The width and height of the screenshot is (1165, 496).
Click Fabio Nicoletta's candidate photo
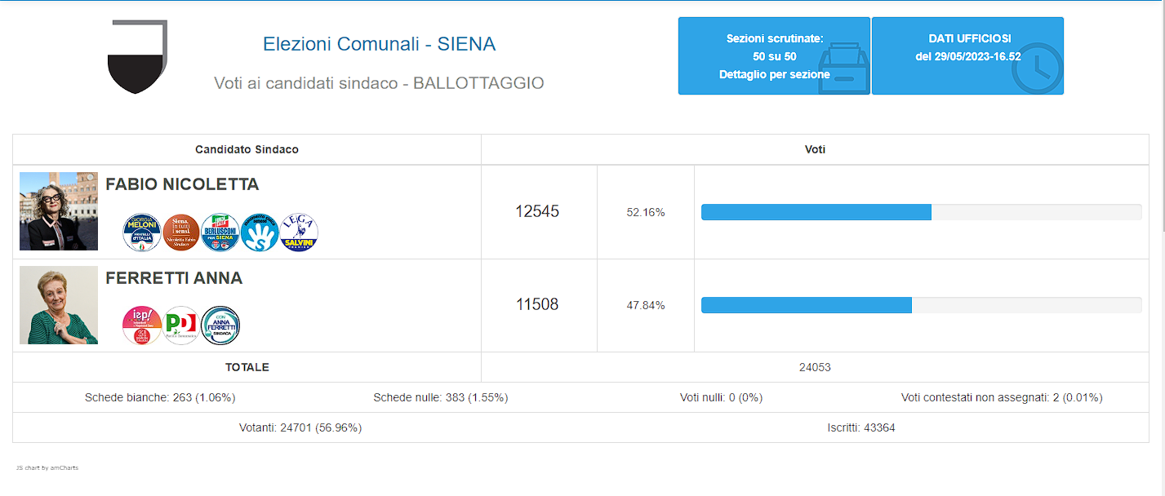(59, 211)
